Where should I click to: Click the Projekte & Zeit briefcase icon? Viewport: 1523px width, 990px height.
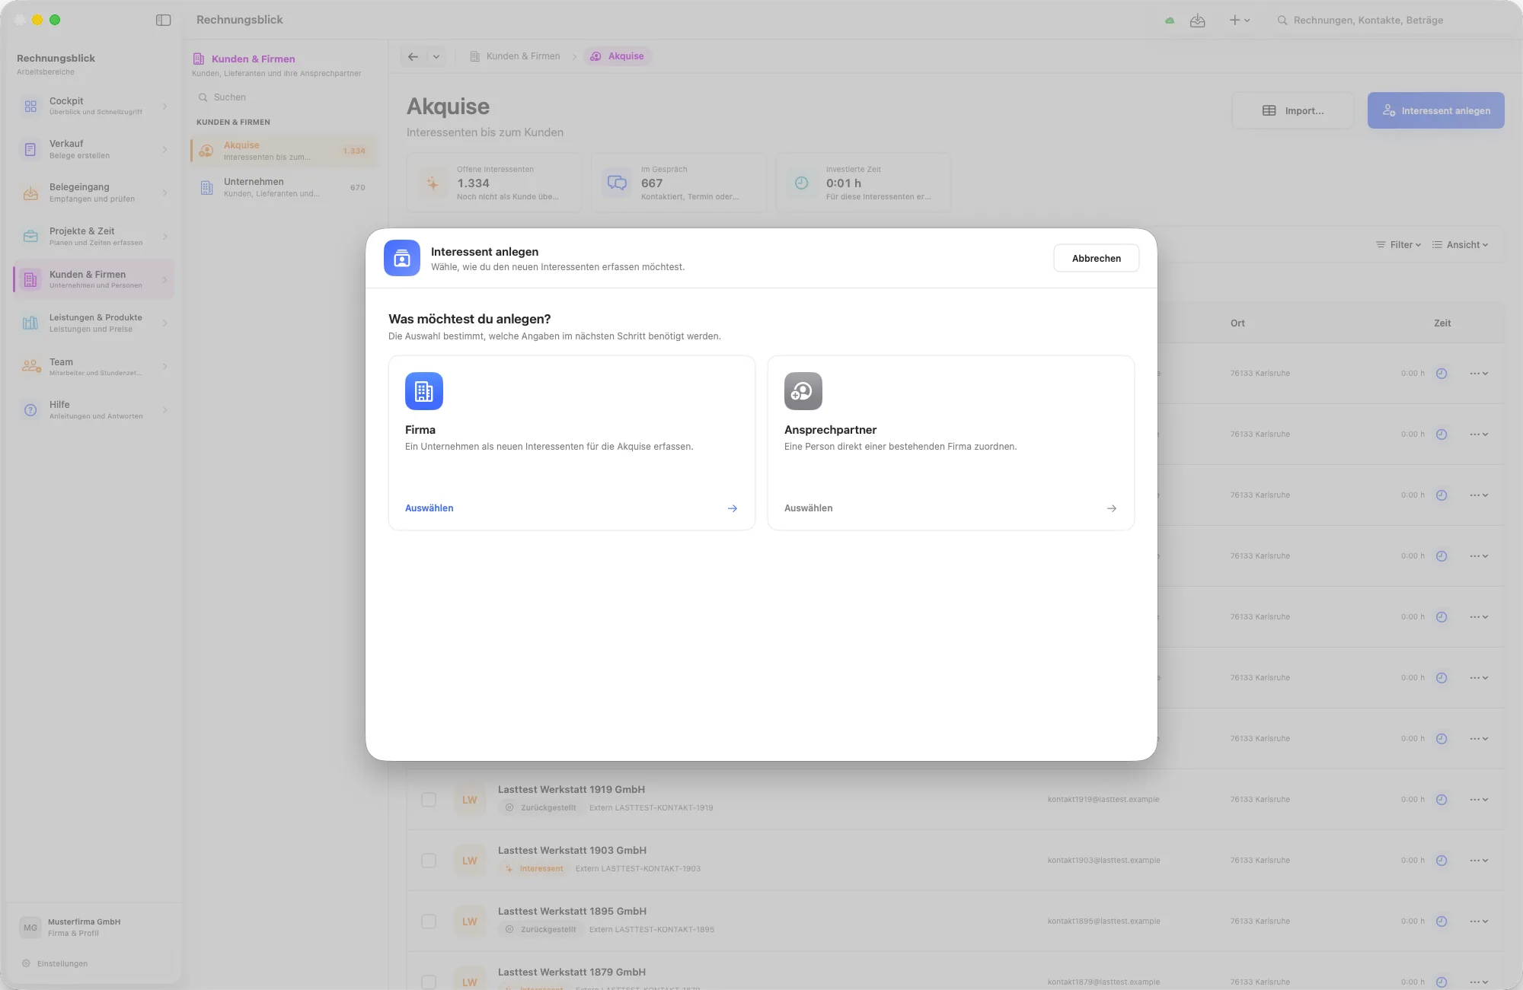point(30,237)
